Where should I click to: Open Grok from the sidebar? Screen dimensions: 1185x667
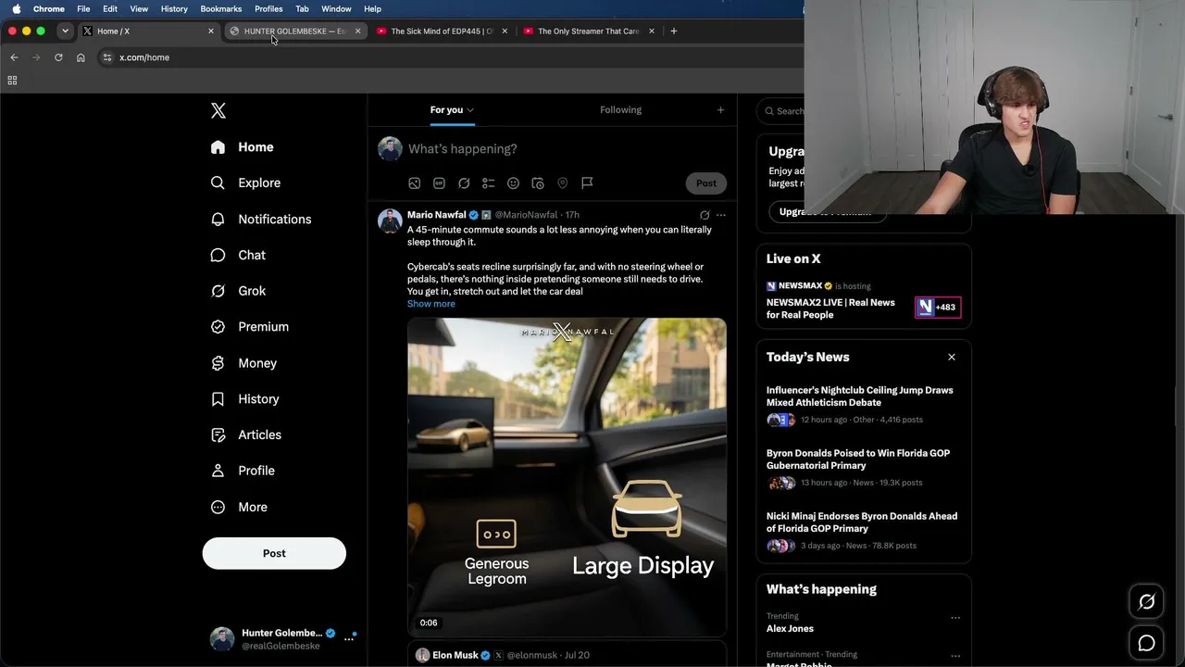click(x=238, y=291)
